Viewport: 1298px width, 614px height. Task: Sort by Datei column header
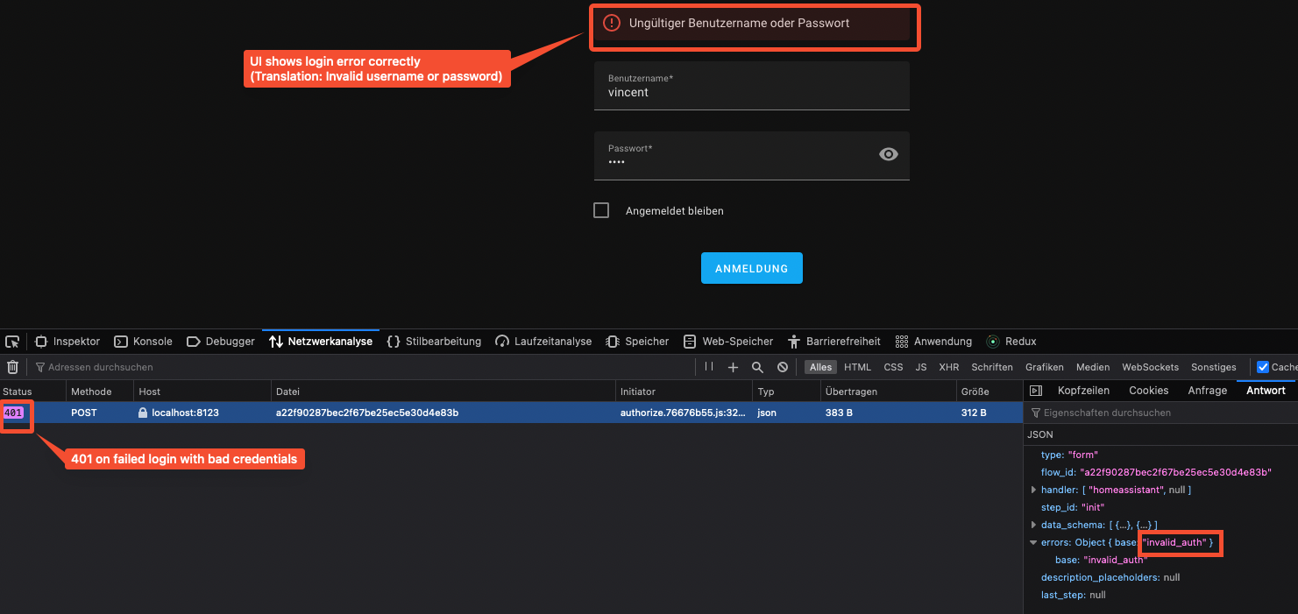coord(443,392)
